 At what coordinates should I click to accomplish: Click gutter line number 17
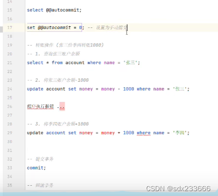tap(10, 27)
